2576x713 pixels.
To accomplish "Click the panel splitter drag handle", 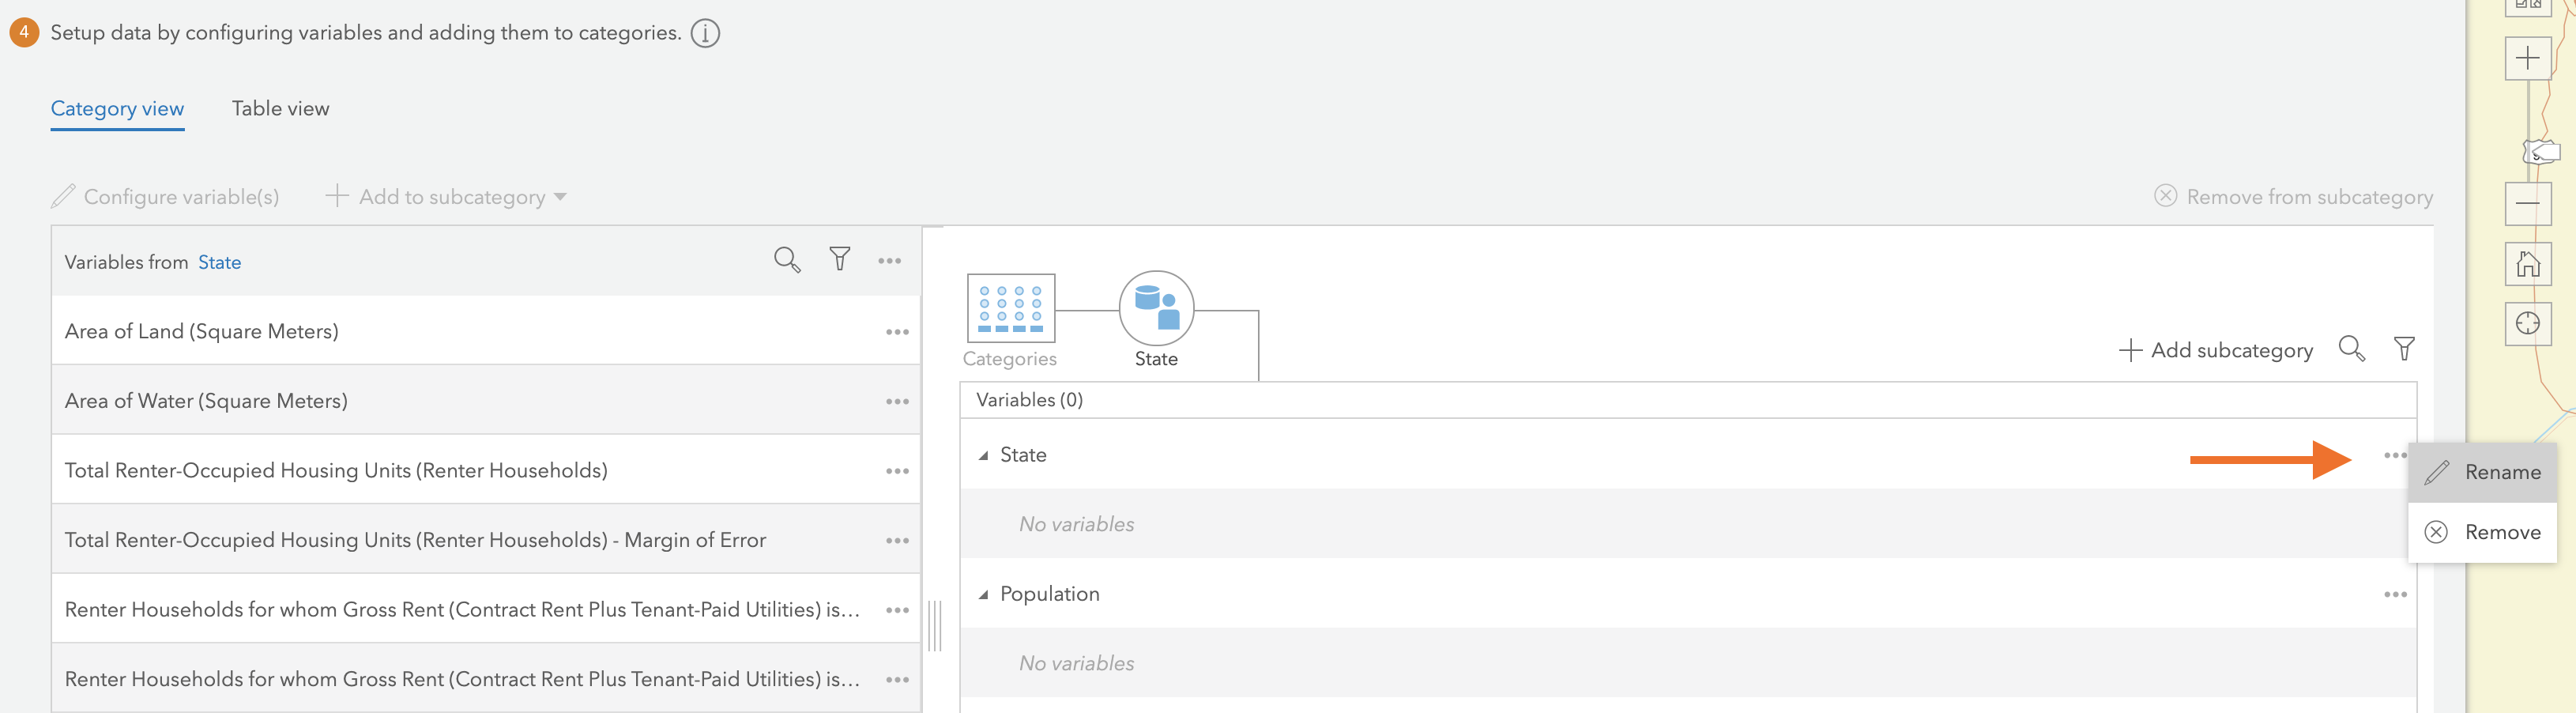I will click(935, 626).
